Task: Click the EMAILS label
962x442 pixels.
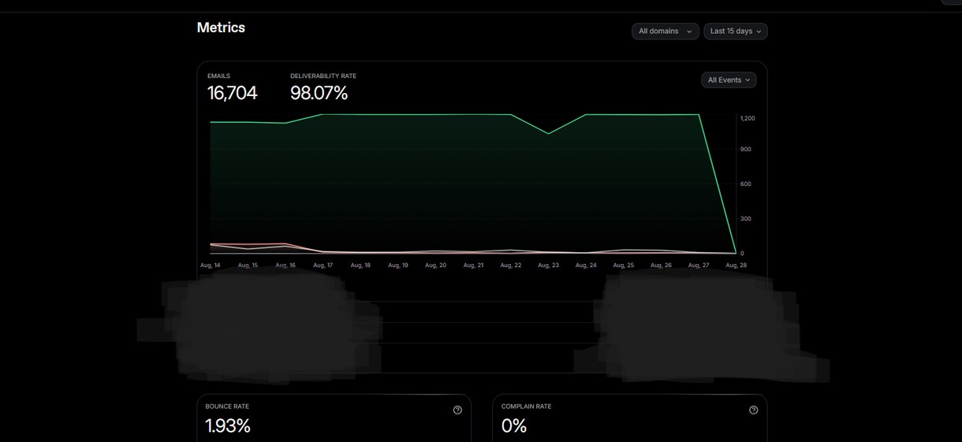Action: tap(218, 76)
